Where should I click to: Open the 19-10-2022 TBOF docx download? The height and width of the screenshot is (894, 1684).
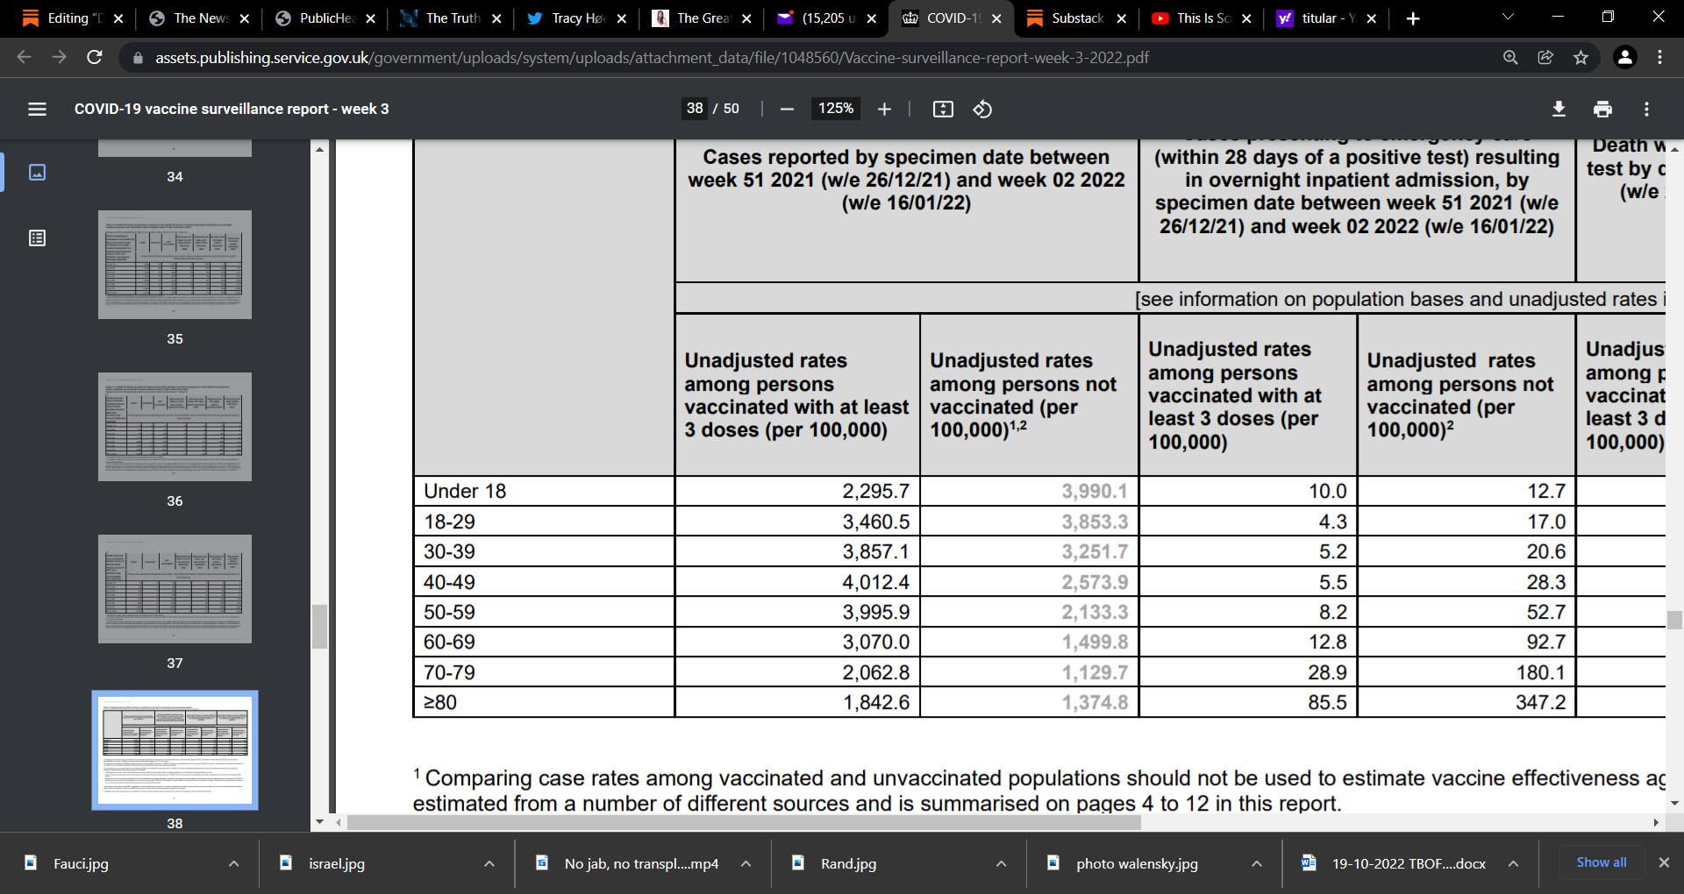point(1409,863)
